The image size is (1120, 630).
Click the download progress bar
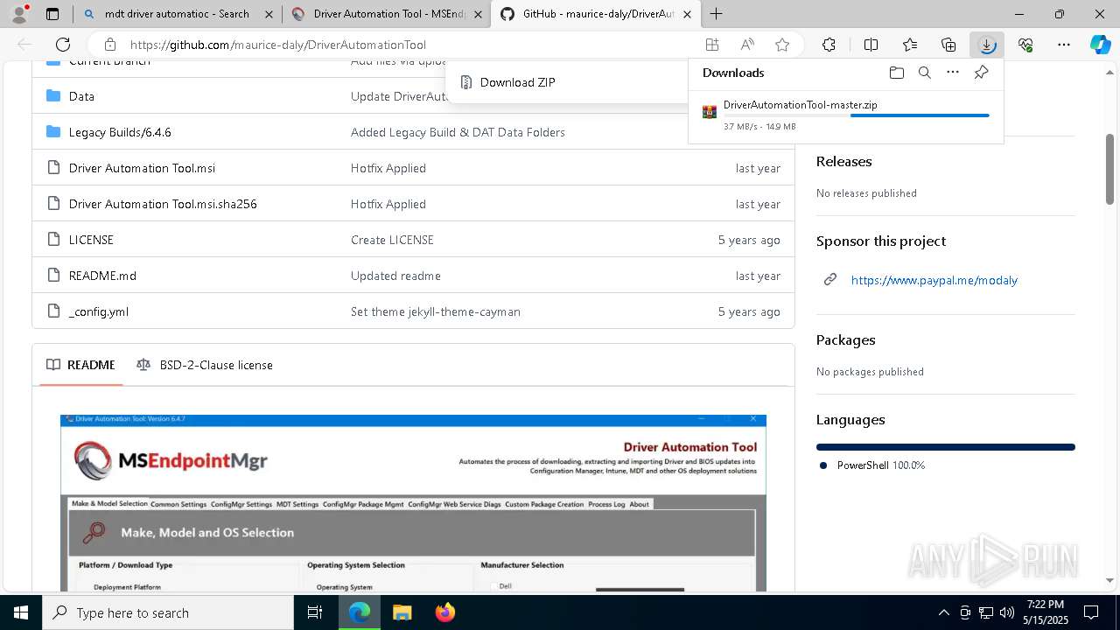click(x=857, y=115)
